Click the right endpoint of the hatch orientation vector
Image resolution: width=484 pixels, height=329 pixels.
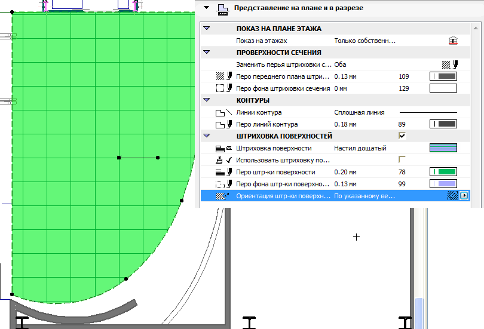coord(158,158)
